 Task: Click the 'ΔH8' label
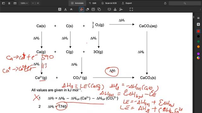click(141, 52)
